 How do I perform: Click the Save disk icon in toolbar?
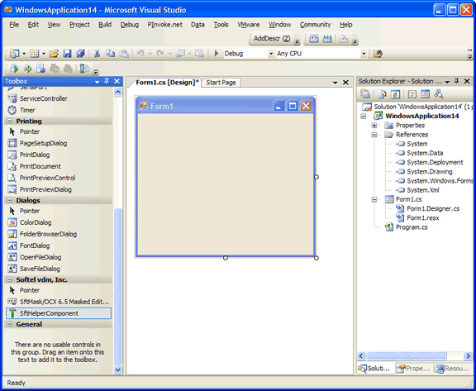click(67, 54)
